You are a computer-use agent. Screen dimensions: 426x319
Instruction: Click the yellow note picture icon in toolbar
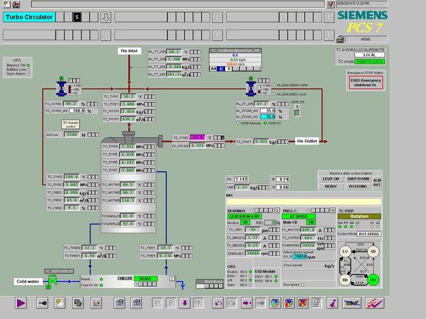pos(60,303)
